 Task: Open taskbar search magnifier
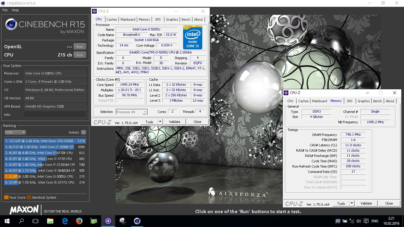[x=21, y=221]
